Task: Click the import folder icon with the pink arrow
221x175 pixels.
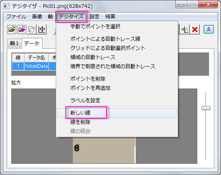Action: (22, 30)
